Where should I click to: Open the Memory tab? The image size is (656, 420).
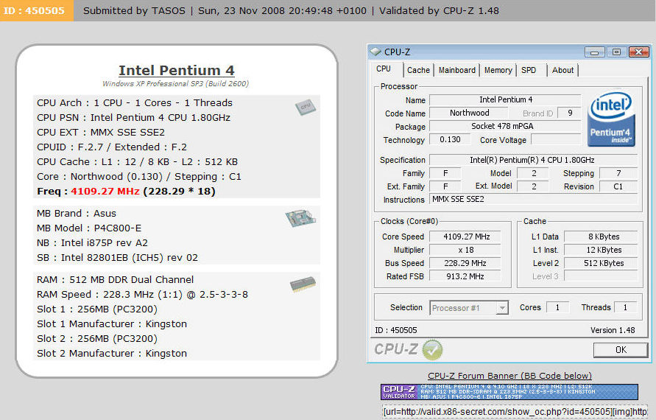[498, 70]
